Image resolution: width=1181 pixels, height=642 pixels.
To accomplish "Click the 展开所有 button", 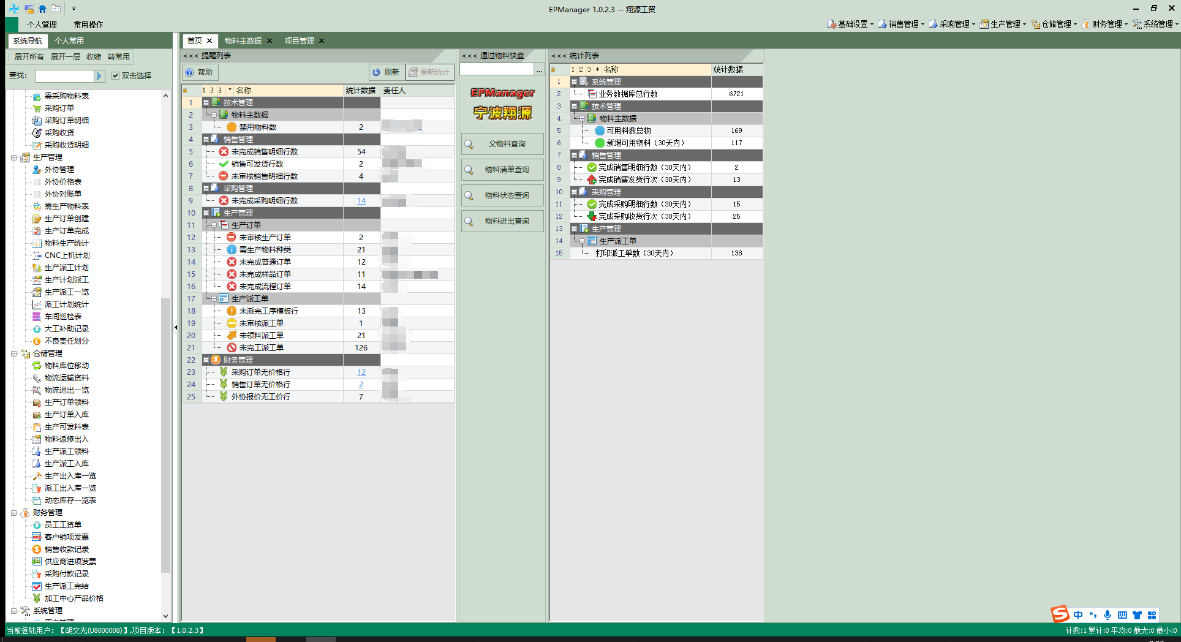I will (x=29, y=57).
